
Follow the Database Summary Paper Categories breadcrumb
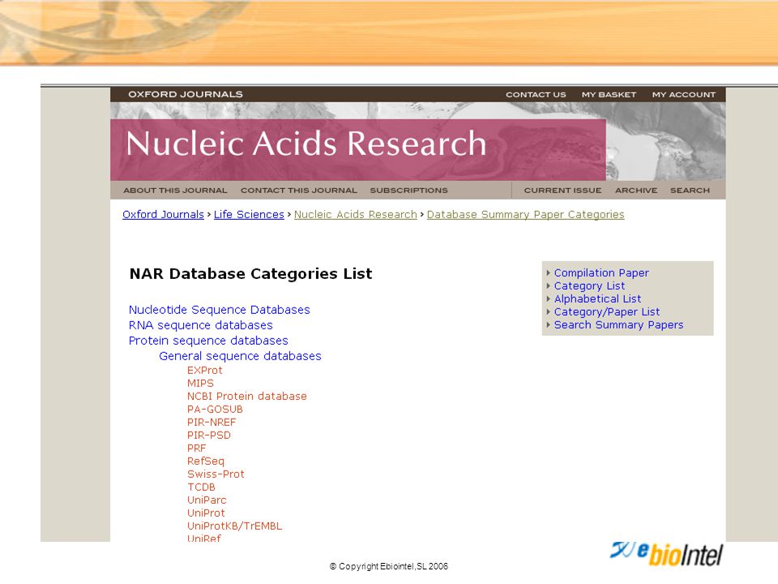point(525,214)
